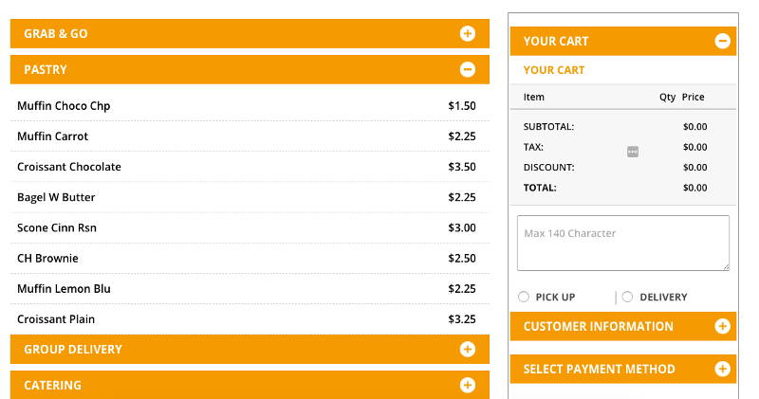Collapse Pastry section with minus icon

[x=467, y=69]
